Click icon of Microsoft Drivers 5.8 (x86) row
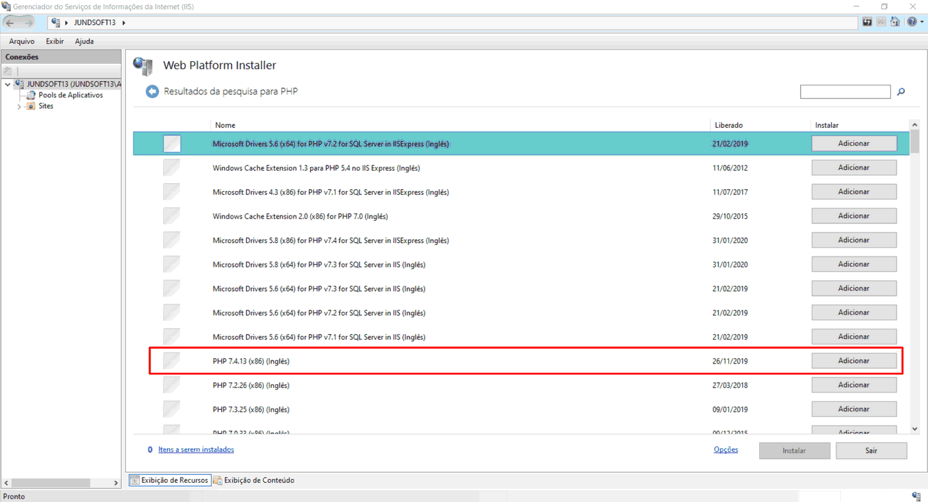928x502 pixels. (x=171, y=240)
